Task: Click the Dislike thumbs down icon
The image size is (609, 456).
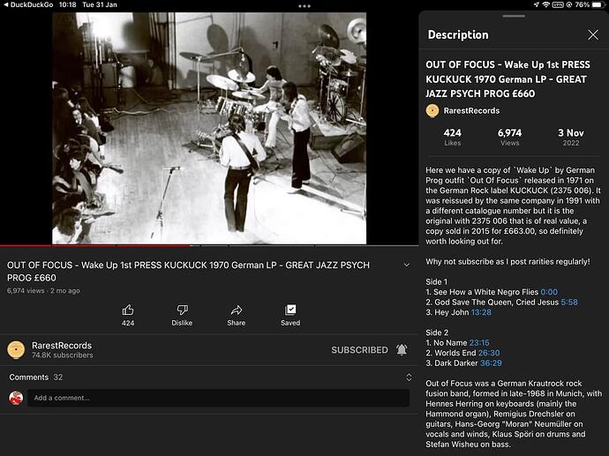Action: click(182, 310)
